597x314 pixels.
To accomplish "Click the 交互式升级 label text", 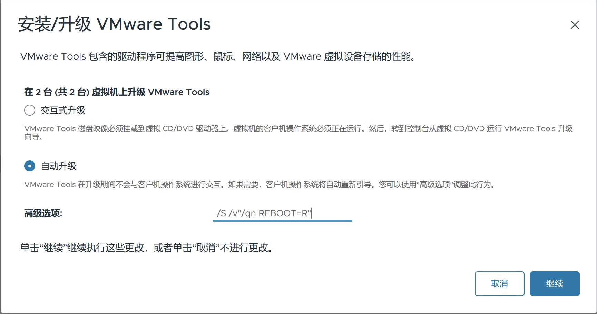I will [x=63, y=110].
